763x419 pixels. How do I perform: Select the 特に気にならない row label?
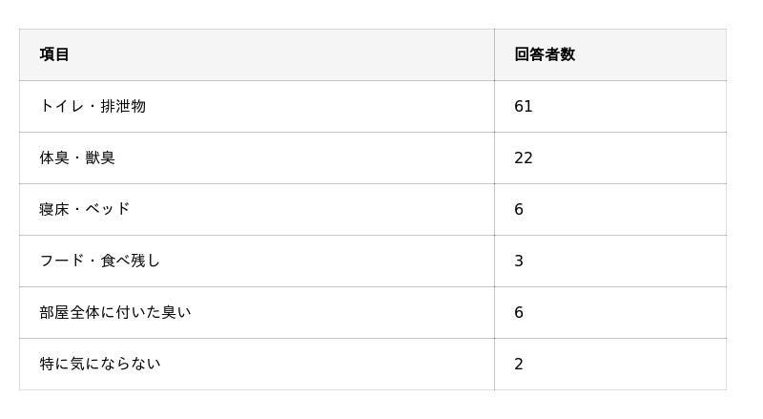[100, 364]
